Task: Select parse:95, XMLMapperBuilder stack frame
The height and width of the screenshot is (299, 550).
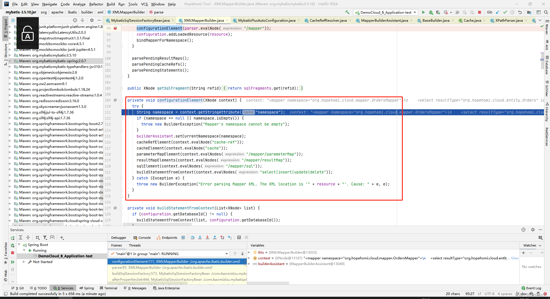Action: click(x=177, y=267)
